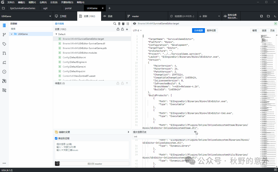Viewport: 278px width, 172px height.
Task: Close the commit message history popup
Action: coord(195,132)
